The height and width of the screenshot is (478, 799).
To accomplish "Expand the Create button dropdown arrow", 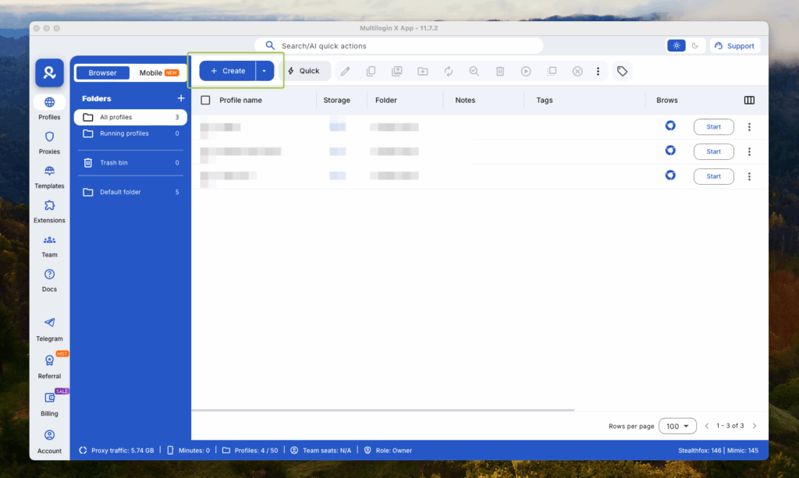I will pos(265,71).
